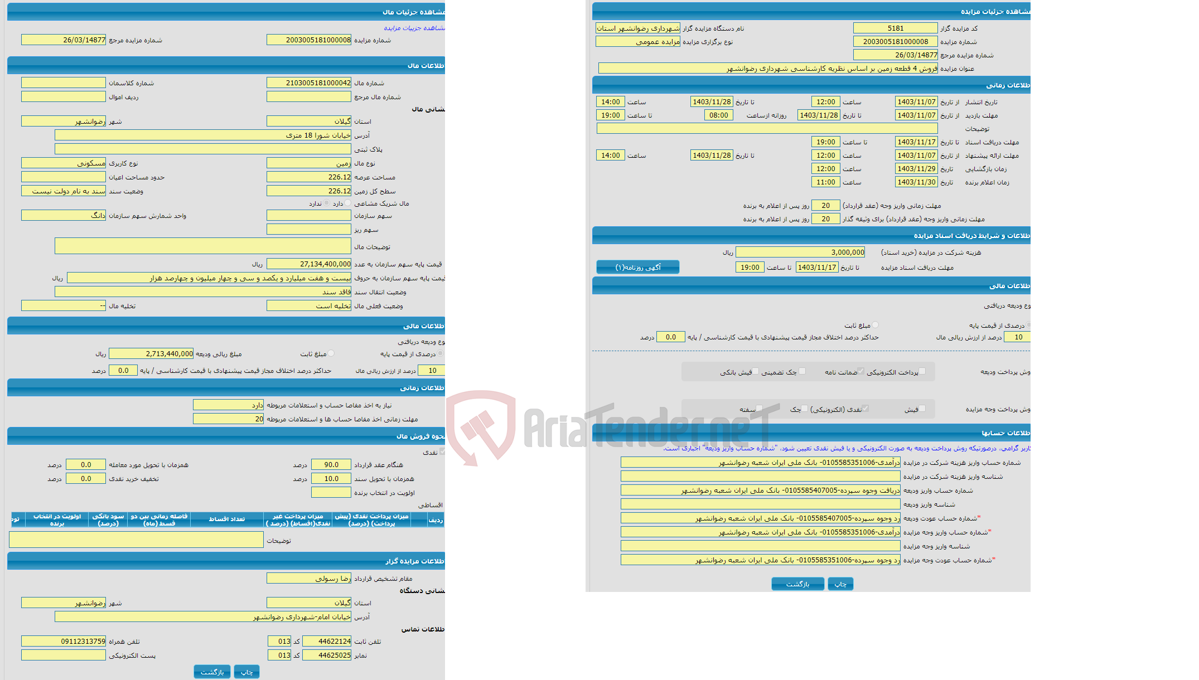This screenshot has height=680, width=1199.
Task: Click the return/بازگشت icon right panel
Action: click(798, 585)
